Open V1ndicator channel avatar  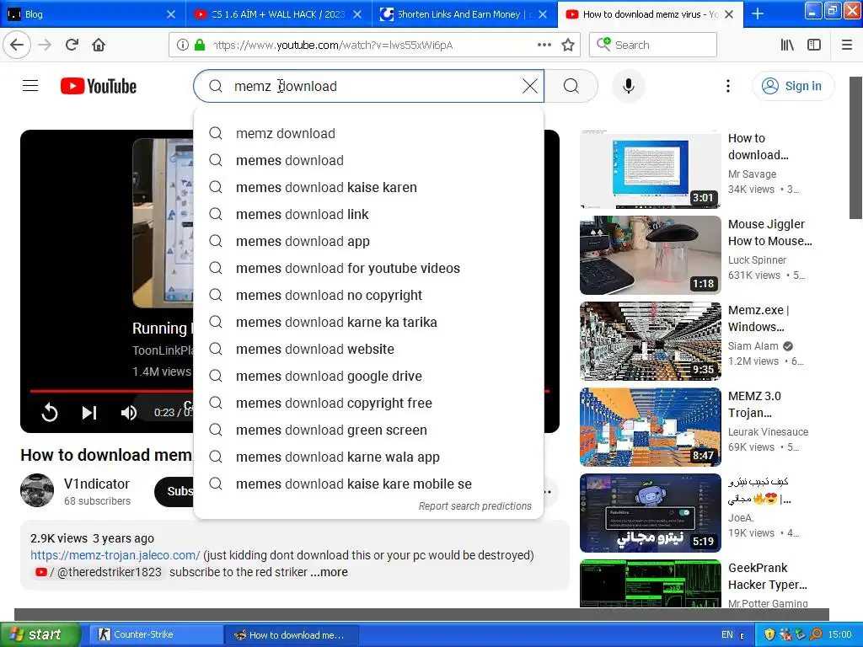(37, 490)
